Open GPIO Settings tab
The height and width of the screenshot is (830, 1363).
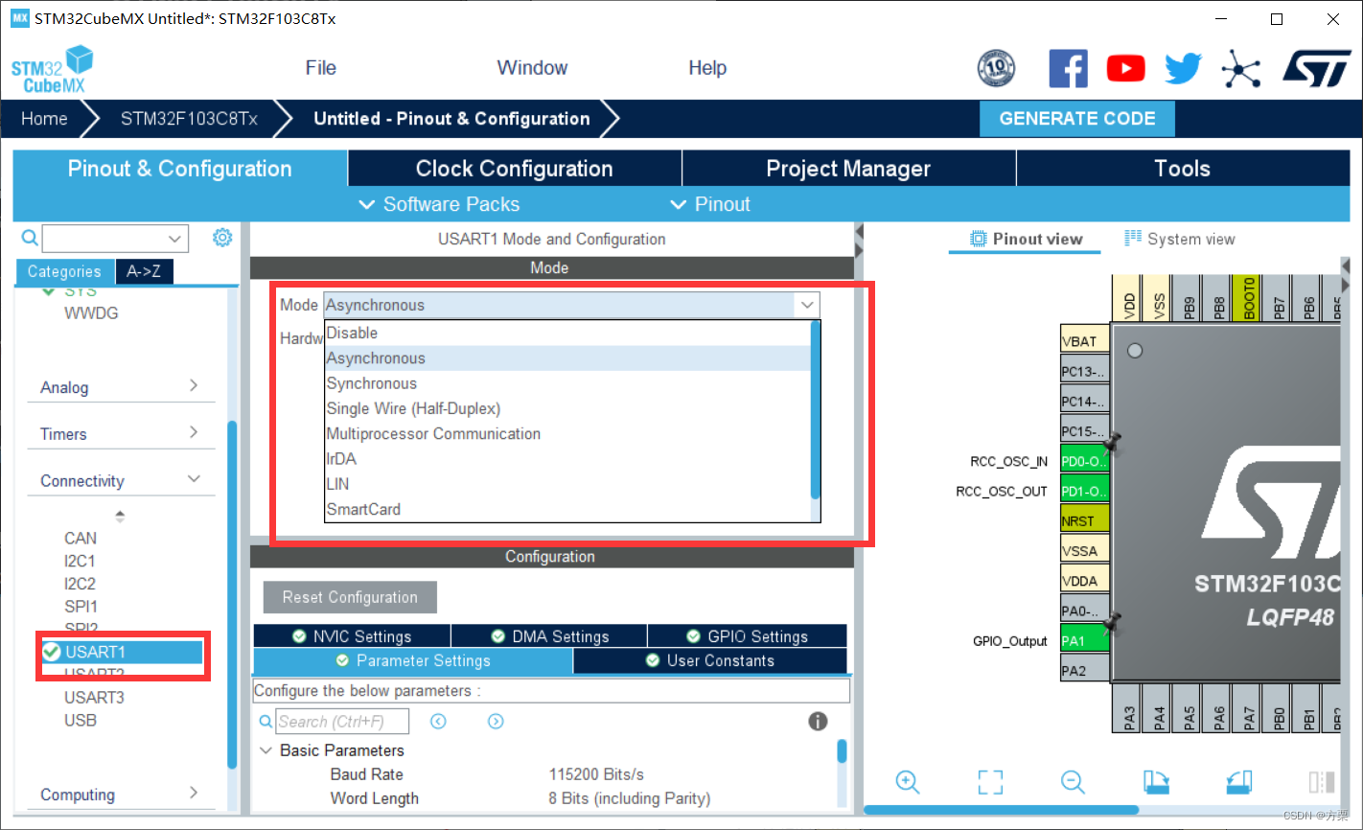tap(747, 636)
